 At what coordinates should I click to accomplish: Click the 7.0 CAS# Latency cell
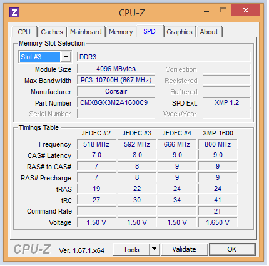[x=96, y=155]
